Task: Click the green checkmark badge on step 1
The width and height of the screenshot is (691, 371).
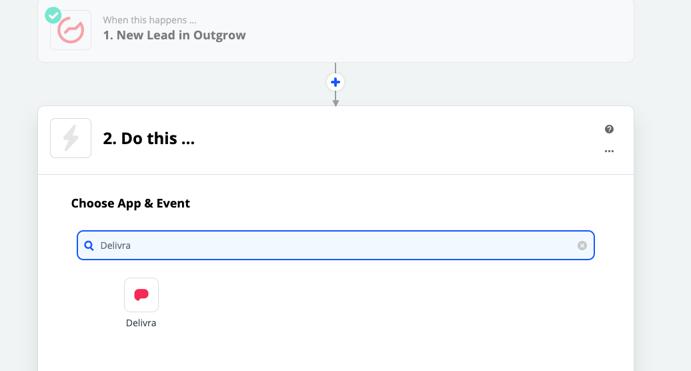Action: [x=53, y=15]
